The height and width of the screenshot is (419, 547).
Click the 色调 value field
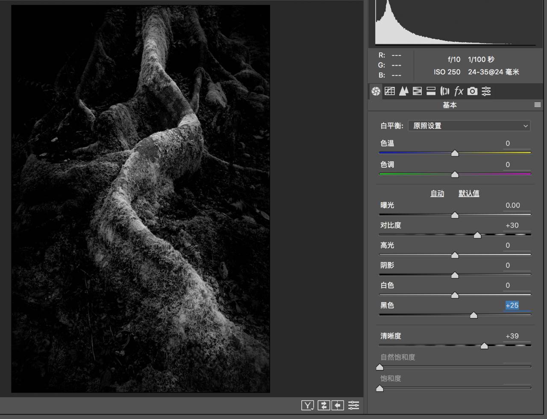tap(517, 165)
